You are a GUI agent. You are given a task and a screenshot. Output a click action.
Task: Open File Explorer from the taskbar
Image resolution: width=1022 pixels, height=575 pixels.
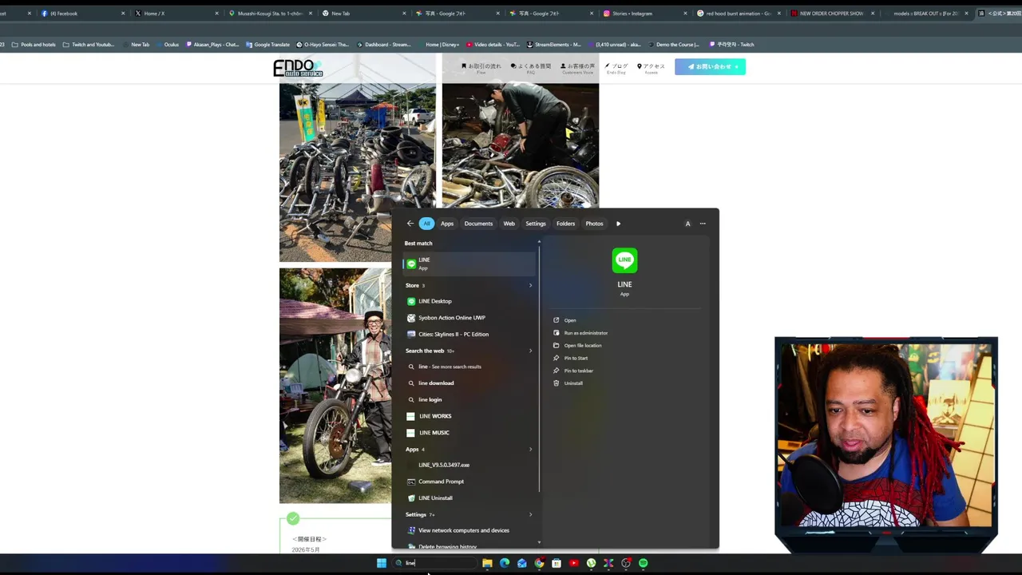[x=487, y=563]
